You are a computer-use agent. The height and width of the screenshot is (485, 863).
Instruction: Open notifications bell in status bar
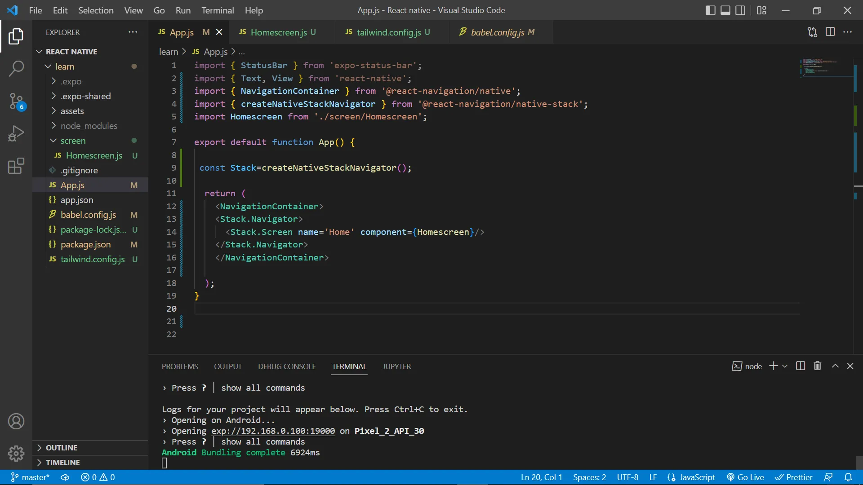click(848, 477)
